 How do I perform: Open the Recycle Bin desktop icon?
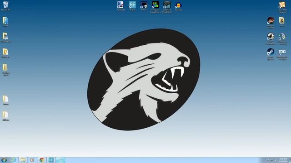6,6
